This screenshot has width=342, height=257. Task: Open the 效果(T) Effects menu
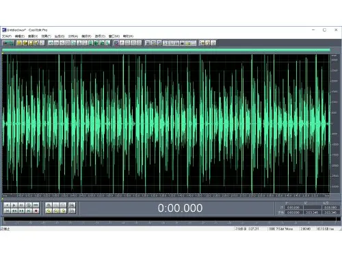[x=46, y=36]
